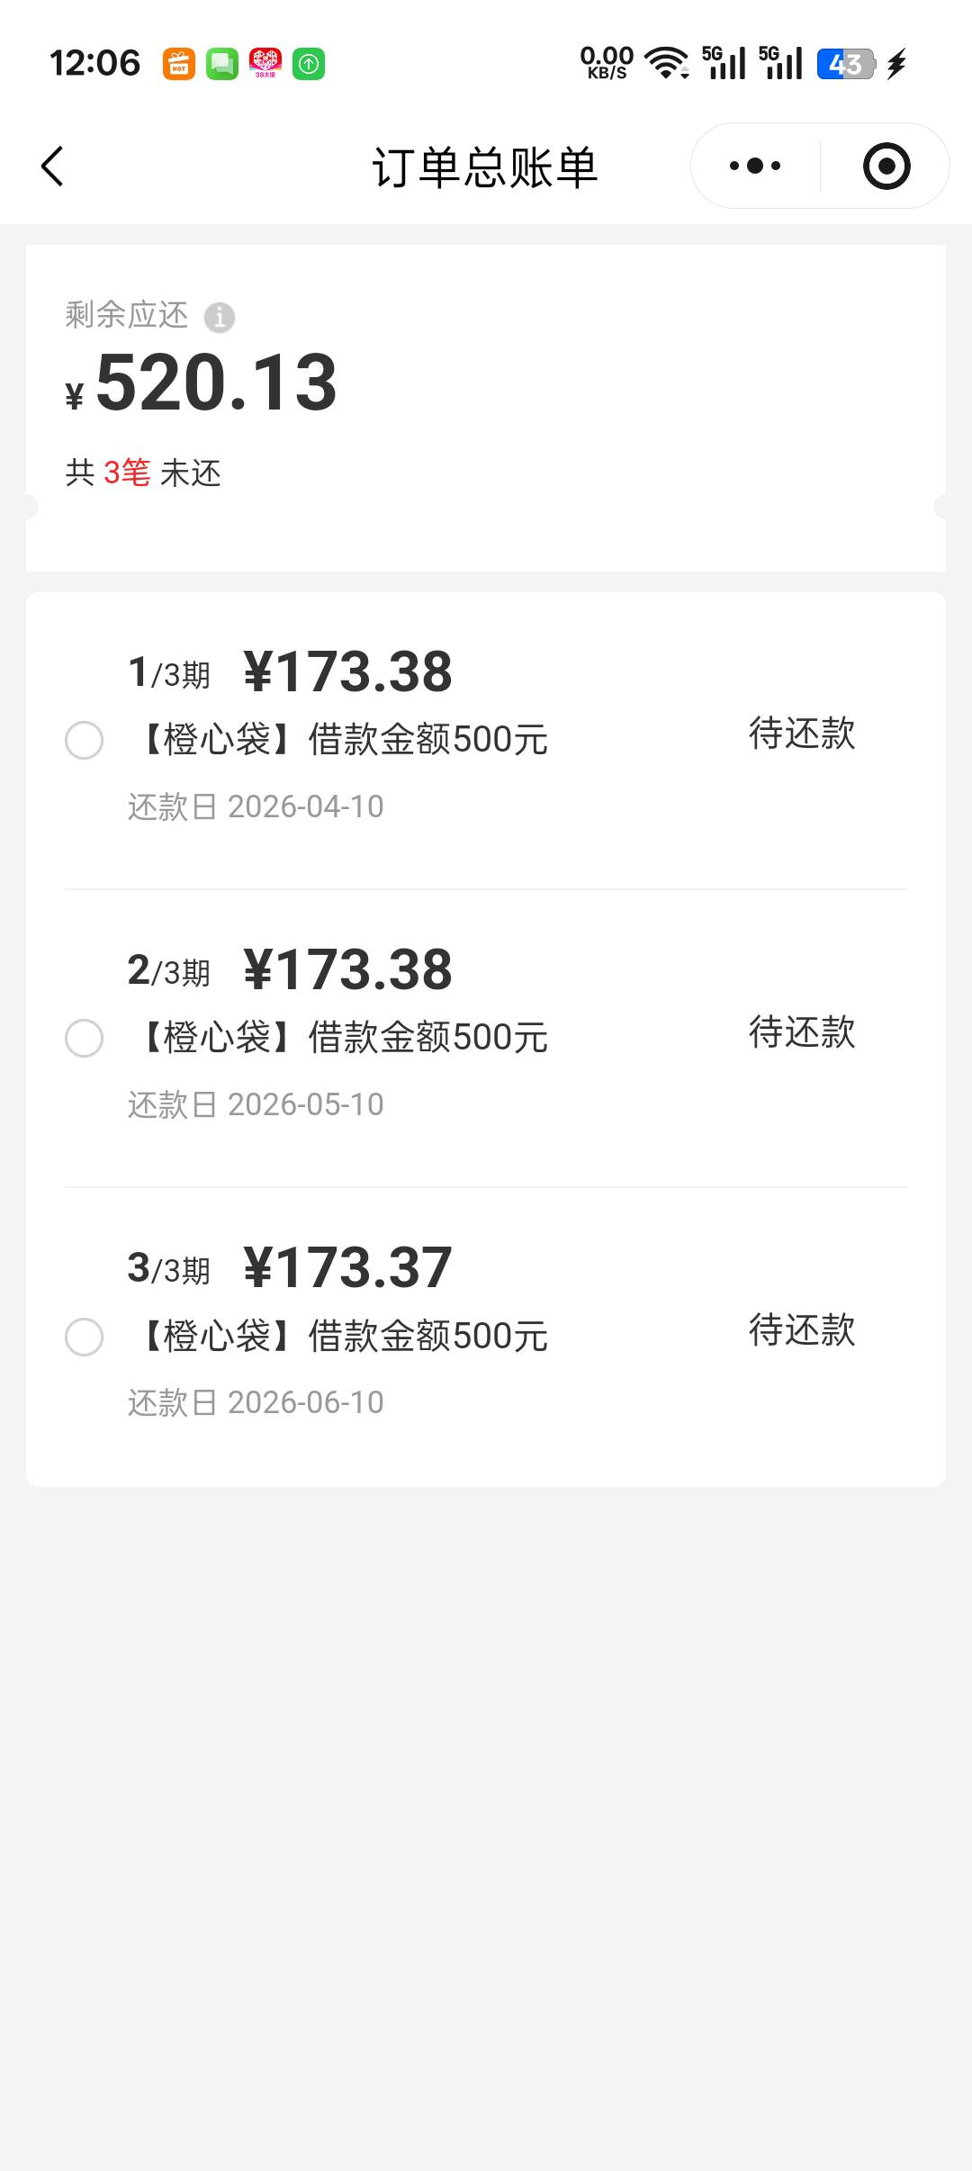Tap 待还款 status for the 2026-05-10 installment

801,1031
